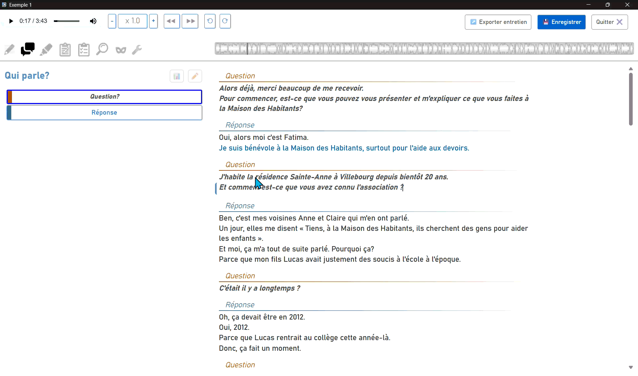Increase playback speed with plus button

point(153,21)
